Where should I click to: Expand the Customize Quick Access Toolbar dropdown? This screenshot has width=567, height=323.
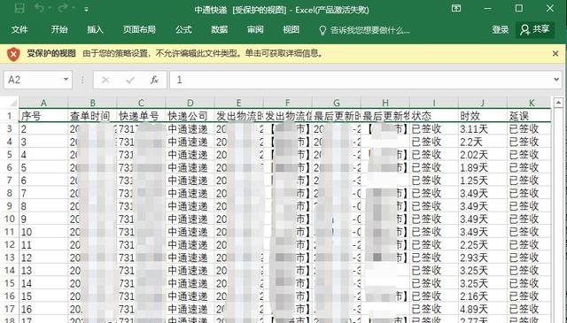(x=87, y=10)
